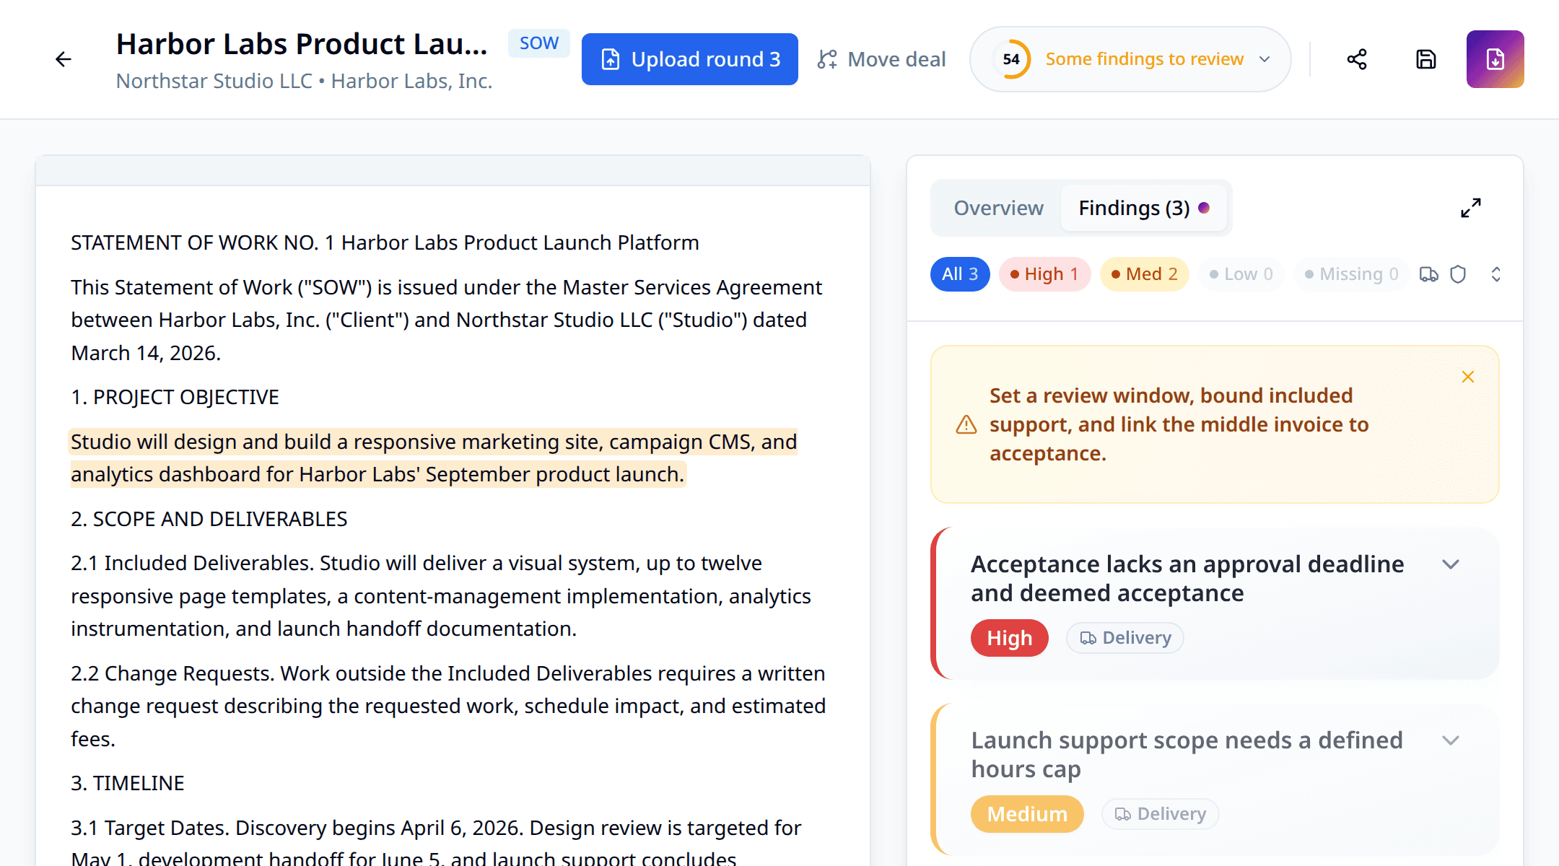Expand the Launch support scope finding
The width and height of the screenshot is (1559, 866).
1451,740
